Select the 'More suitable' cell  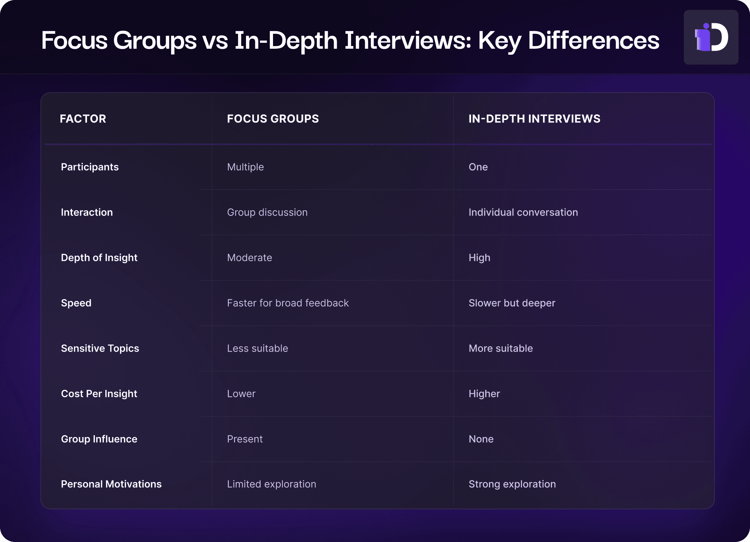(x=501, y=349)
